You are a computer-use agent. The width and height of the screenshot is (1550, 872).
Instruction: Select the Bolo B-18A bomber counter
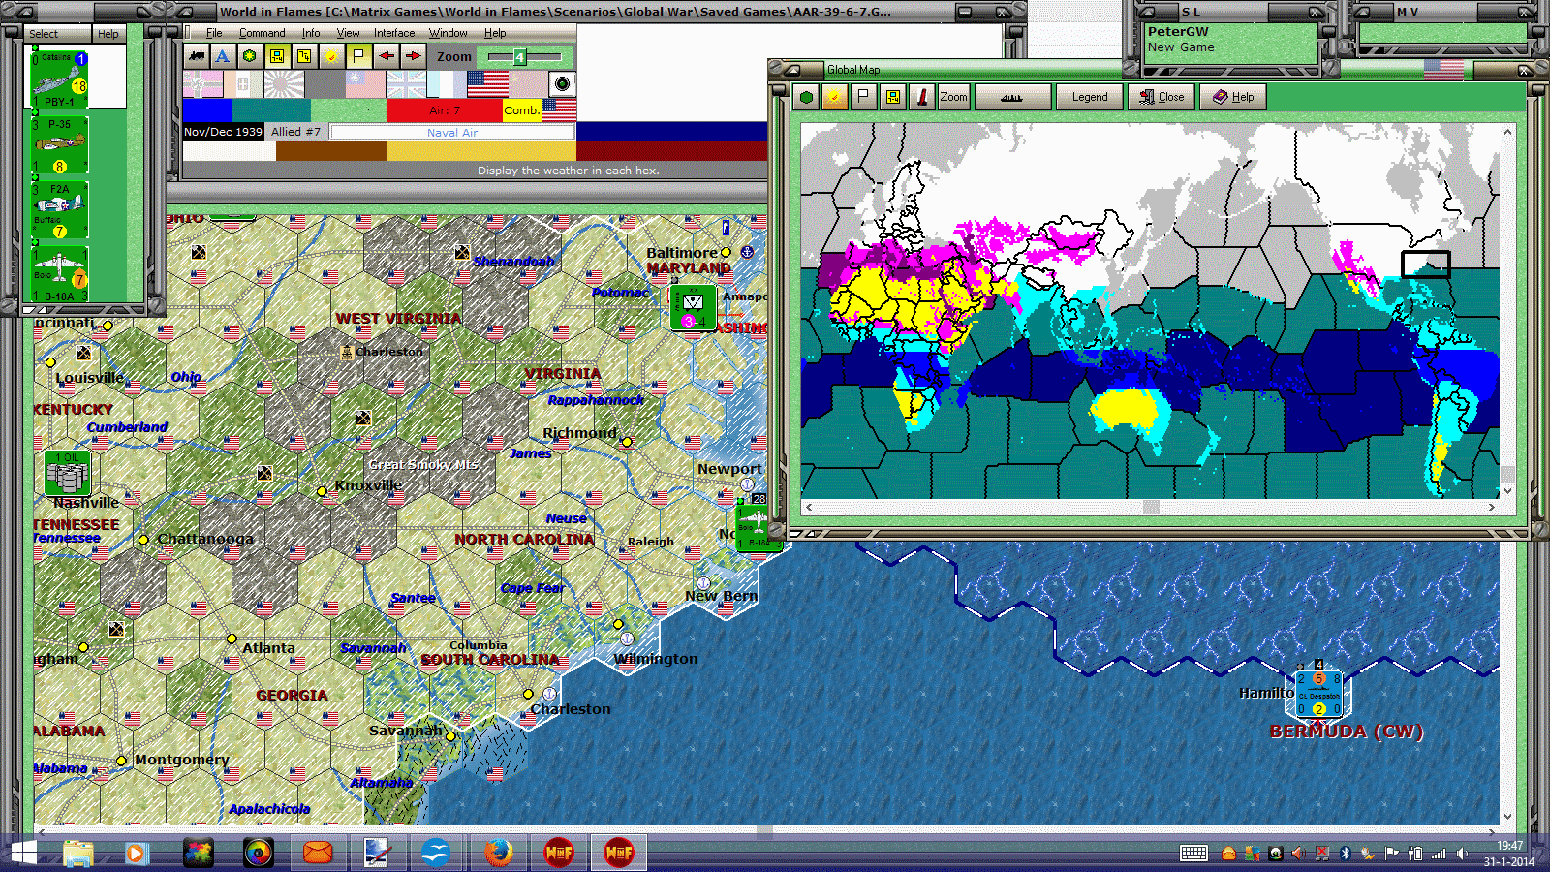point(60,274)
